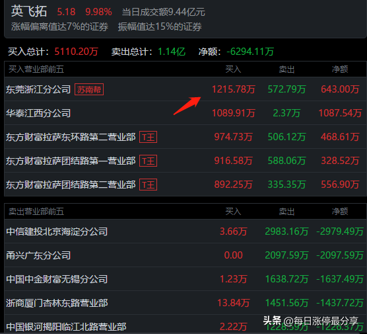
Task: Click the 买入总计 value 5110.20万
Action: [x=77, y=52]
